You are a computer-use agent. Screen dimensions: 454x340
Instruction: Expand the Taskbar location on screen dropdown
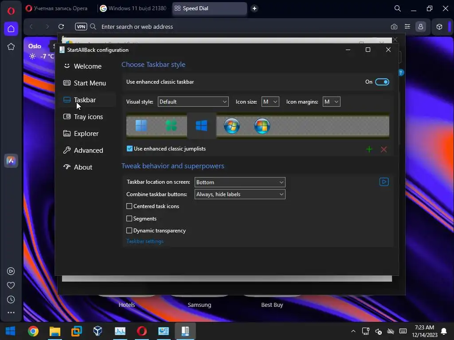(240, 182)
